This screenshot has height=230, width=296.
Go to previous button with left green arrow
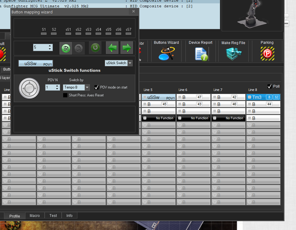[x=112, y=48]
